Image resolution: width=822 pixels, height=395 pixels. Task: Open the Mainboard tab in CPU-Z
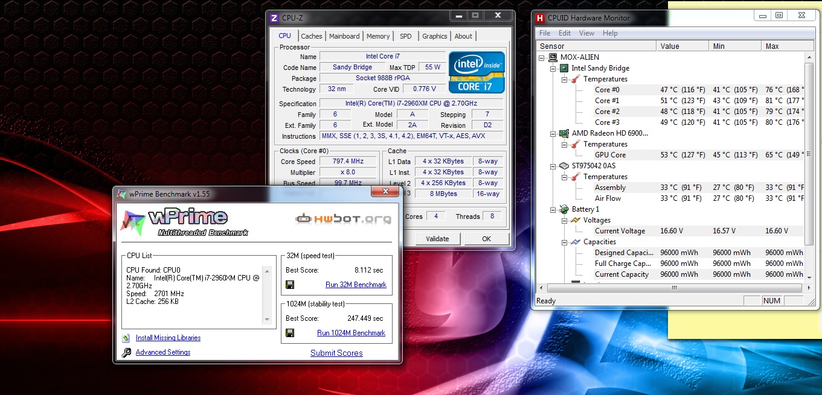pyautogui.click(x=344, y=36)
